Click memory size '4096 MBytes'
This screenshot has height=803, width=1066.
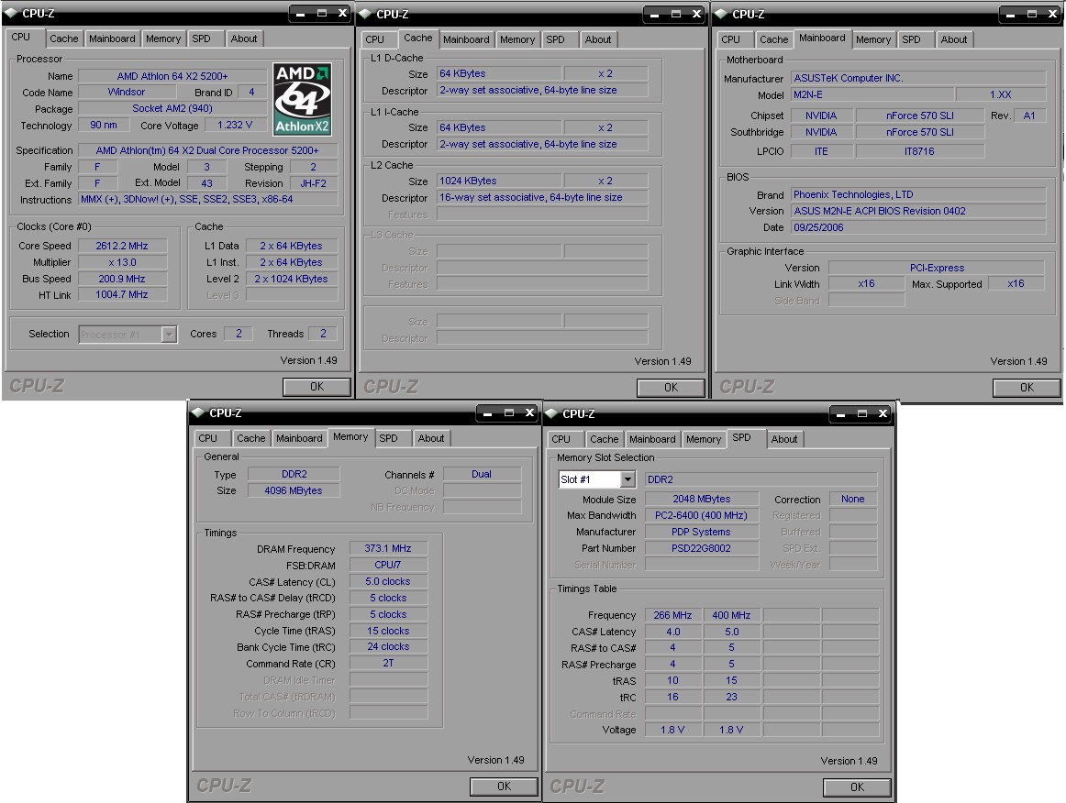294,490
